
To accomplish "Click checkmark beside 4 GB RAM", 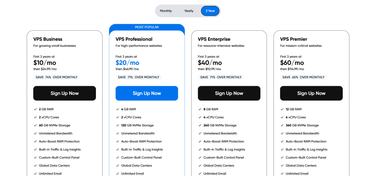I will pyautogui.click(x=118, y=109).
